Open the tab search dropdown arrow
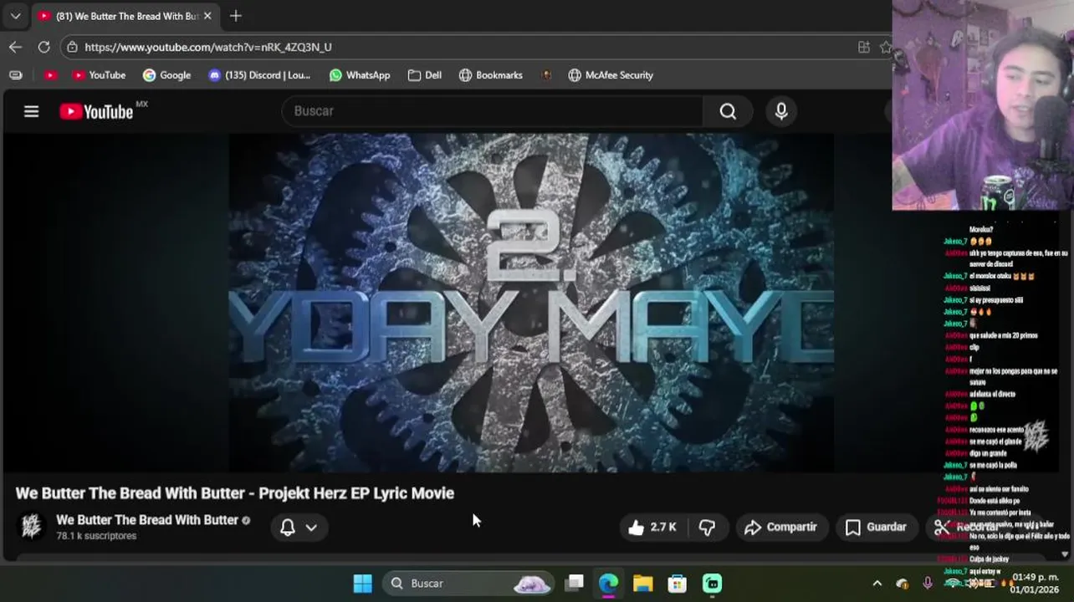Viewport: 1074px width, 602px height. 15,16
